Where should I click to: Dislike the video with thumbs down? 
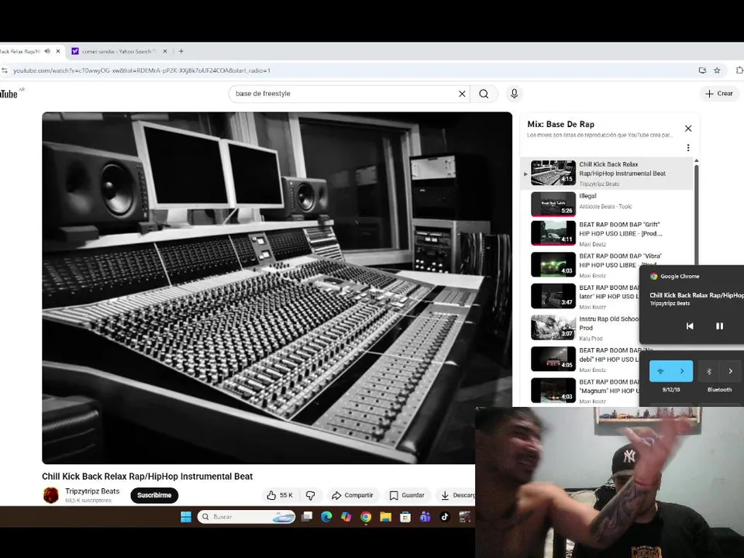point(311,495)
